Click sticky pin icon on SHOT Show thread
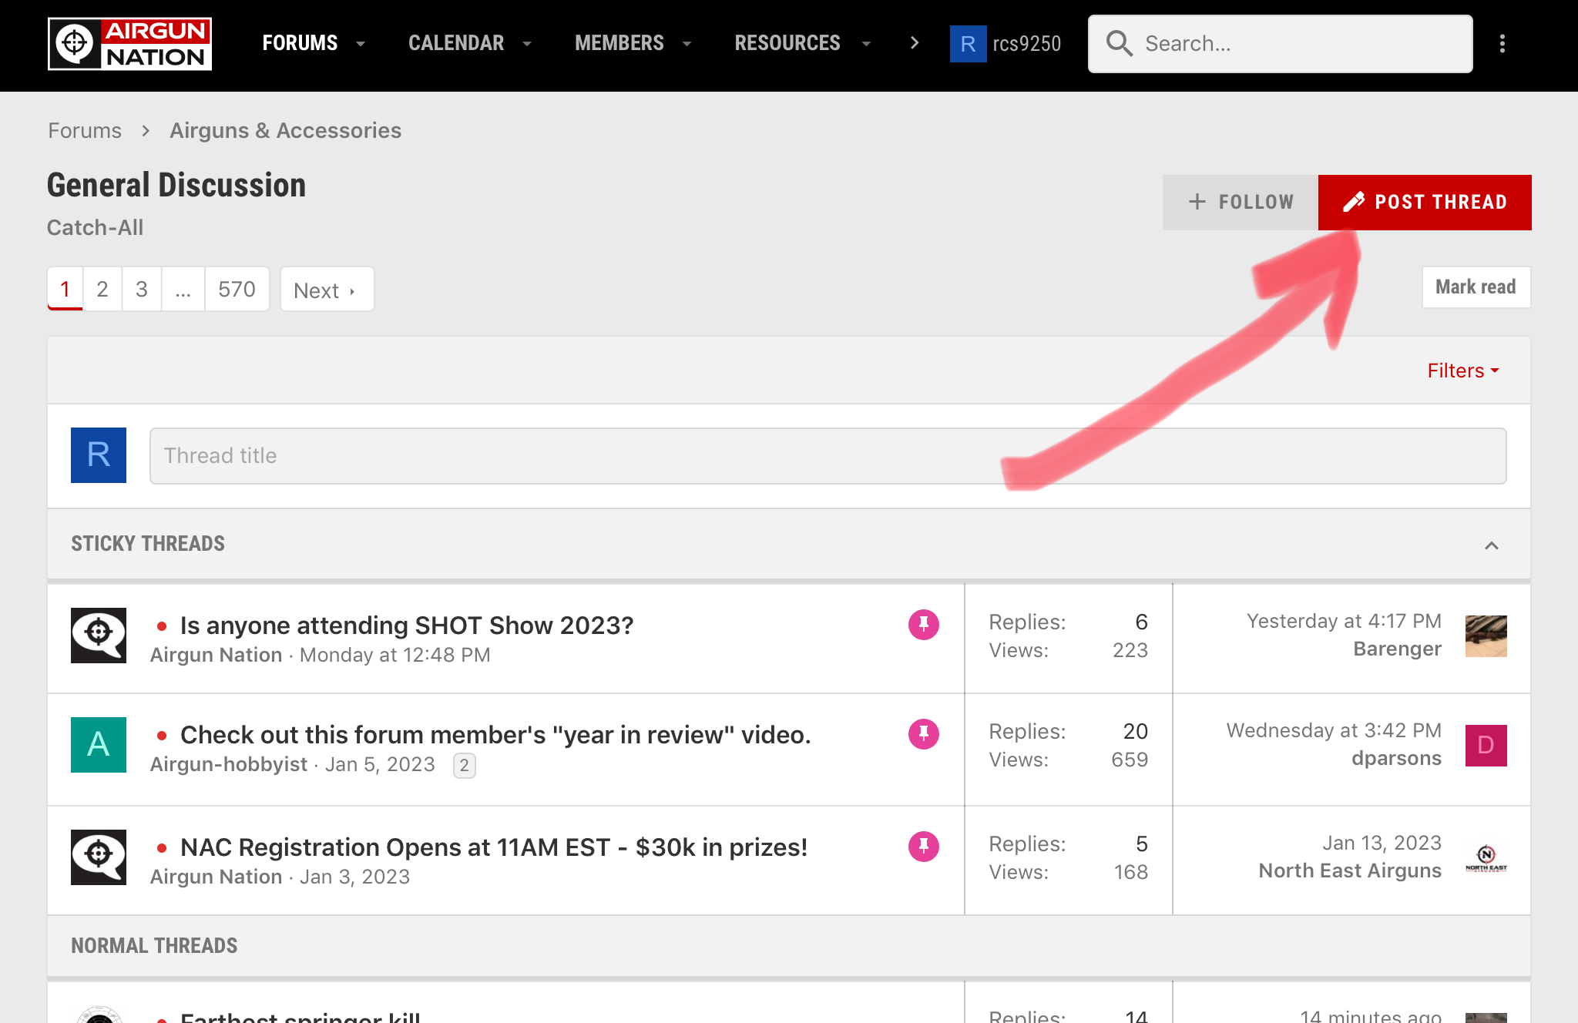The width and height of the screenshot is (1578, 1023). pos(924,625)
